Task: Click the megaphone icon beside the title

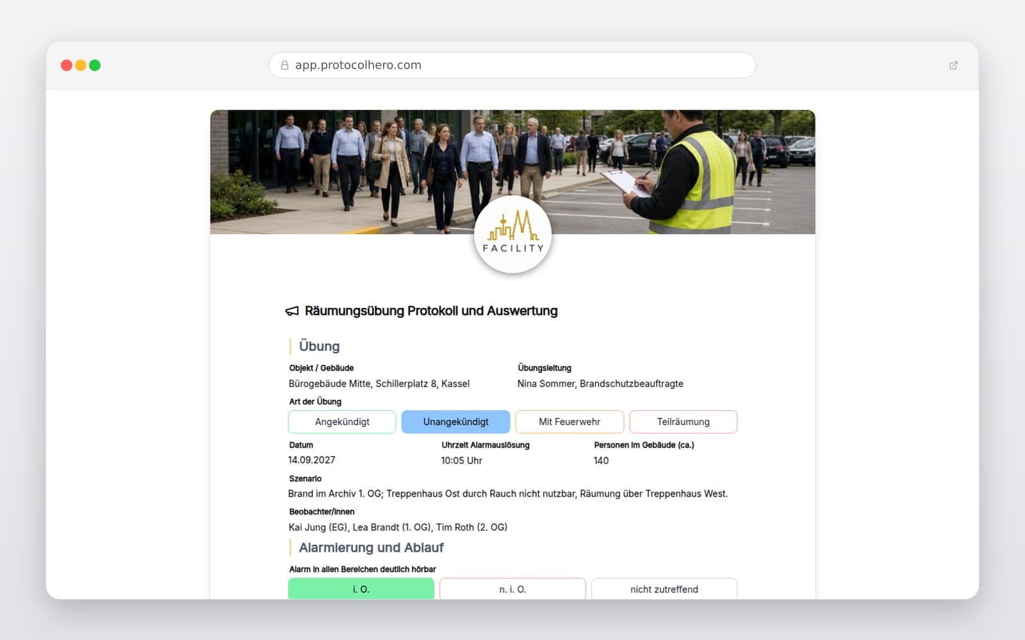Action: pos(292,311)
